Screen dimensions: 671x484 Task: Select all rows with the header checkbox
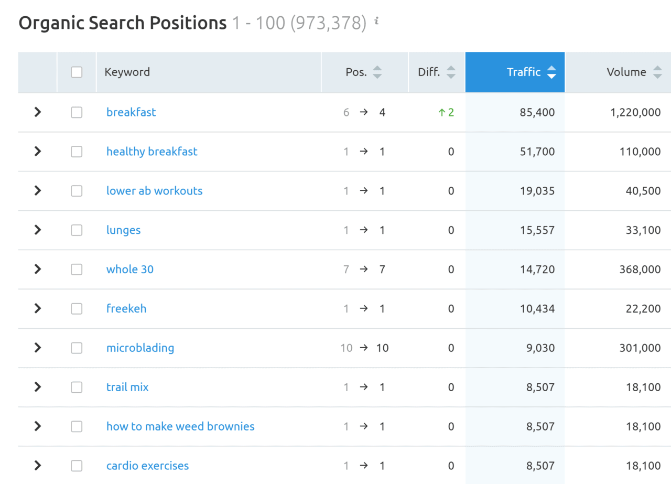coord(76,72)
